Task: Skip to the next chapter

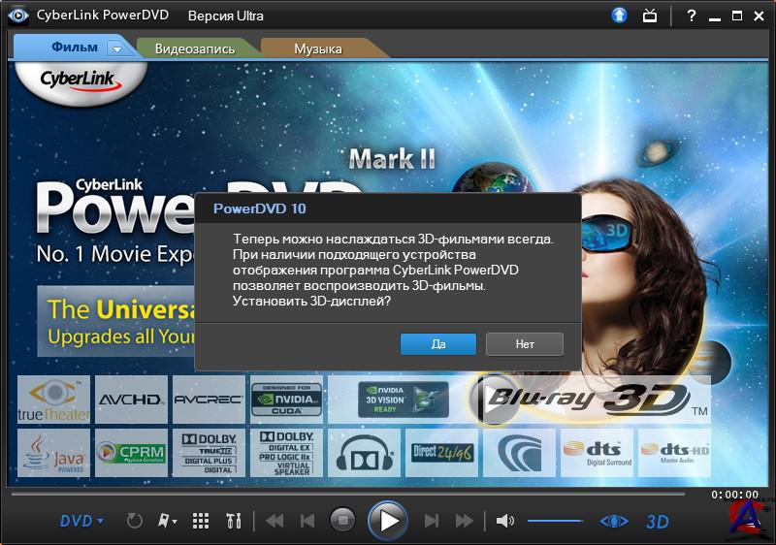Action: [x=432, y=521]
